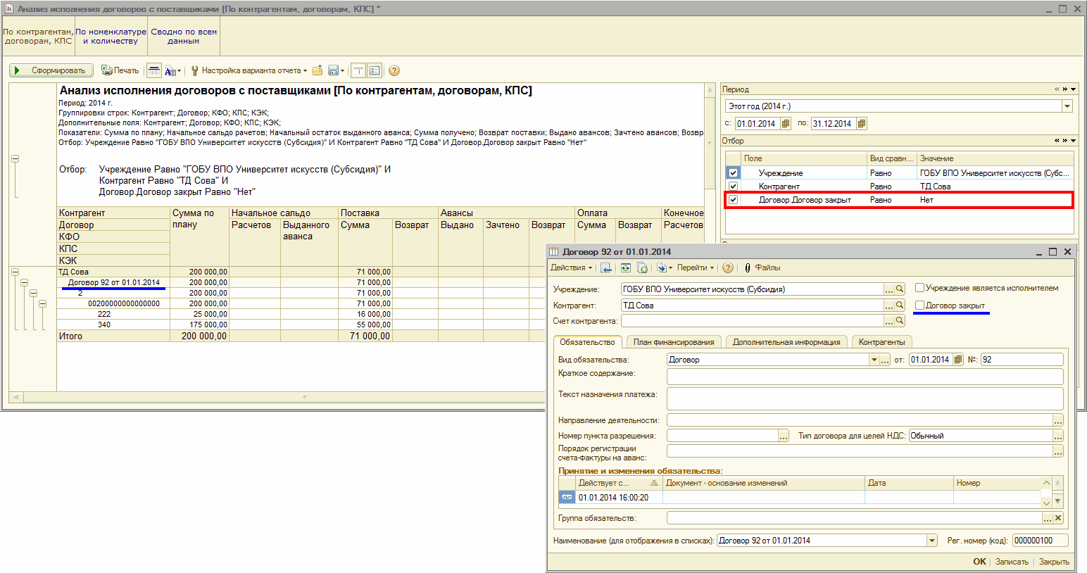Select the row 01.01.2014 16:00:20
1087x573 pixels.
point(800,498)
